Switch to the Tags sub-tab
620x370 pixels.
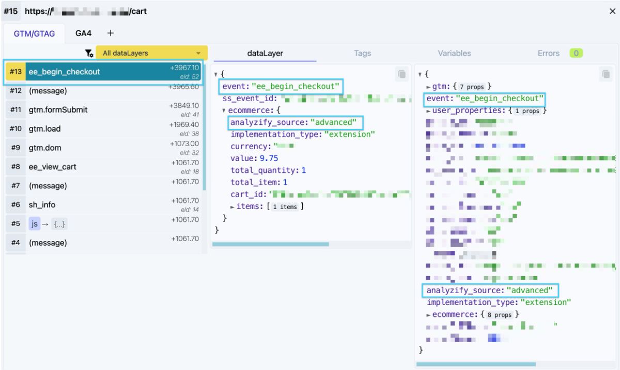[362, 53]
